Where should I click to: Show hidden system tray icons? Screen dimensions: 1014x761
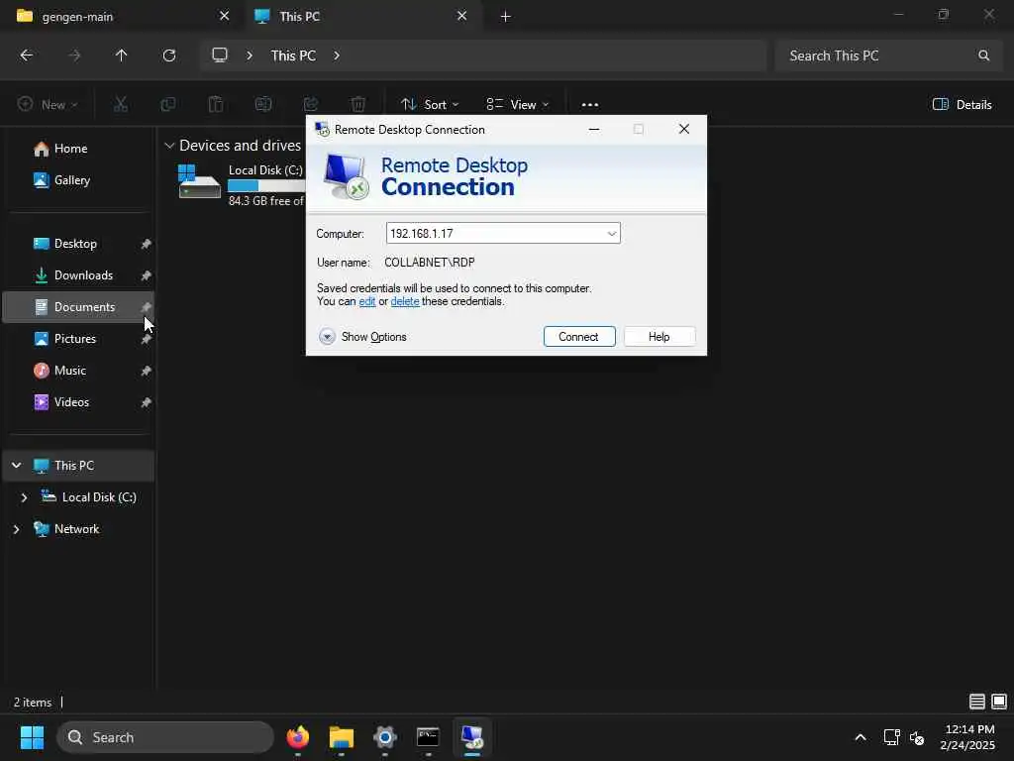pos(861,737)
